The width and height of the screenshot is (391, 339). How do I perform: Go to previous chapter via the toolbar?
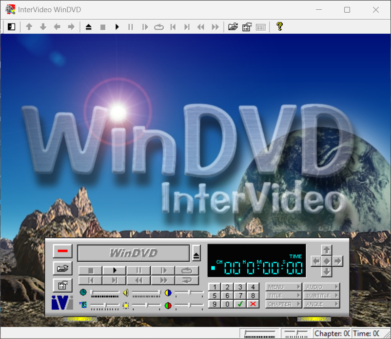pos(173,27)
